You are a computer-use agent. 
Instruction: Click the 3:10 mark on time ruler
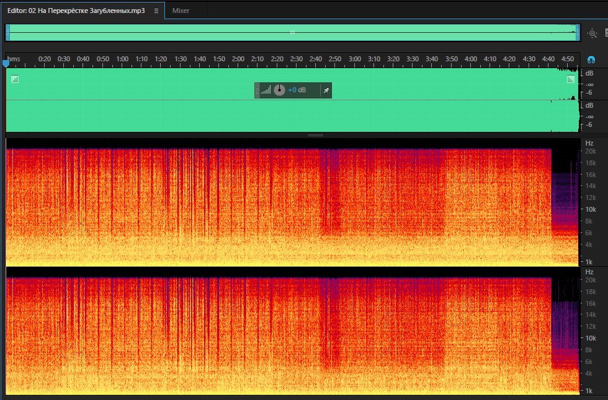373,59
